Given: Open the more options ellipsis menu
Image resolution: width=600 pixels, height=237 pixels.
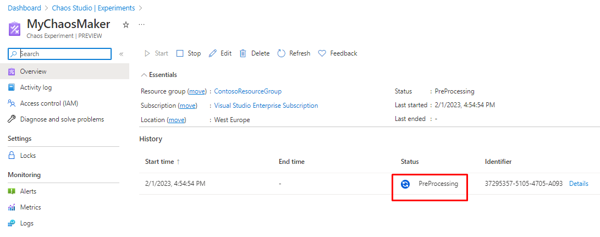Looking at the screenshot, I should tap(141, 25).
